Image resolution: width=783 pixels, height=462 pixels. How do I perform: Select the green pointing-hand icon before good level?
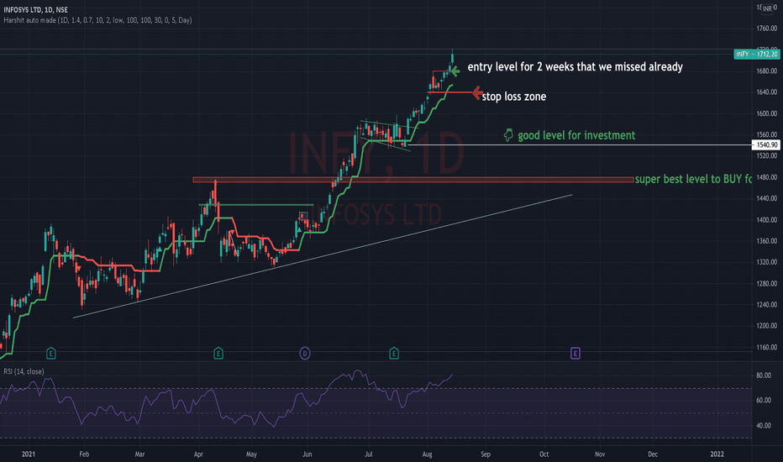click(508, 135)
